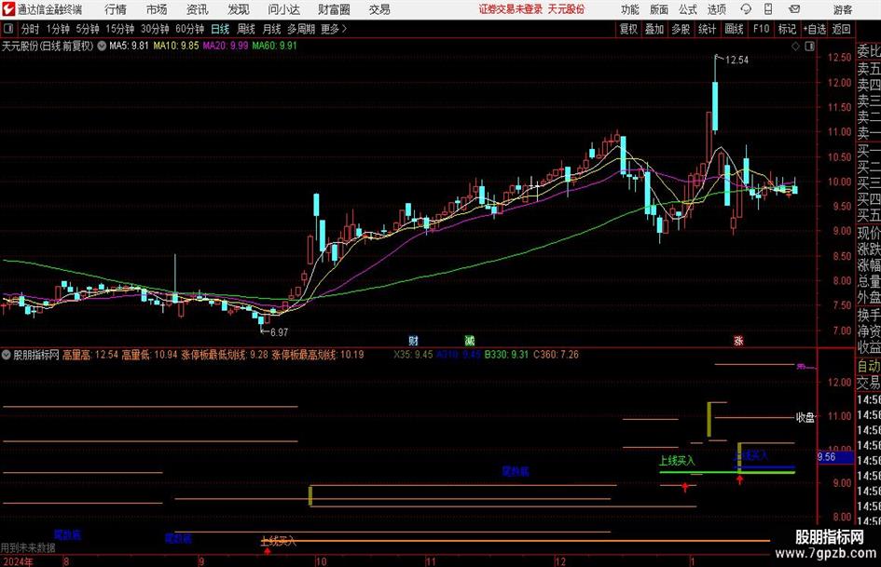The height and width of the screenshot is (567, 881).
Task: Toggle the left sidebar panel icon
Action: (x=7, y=29)
